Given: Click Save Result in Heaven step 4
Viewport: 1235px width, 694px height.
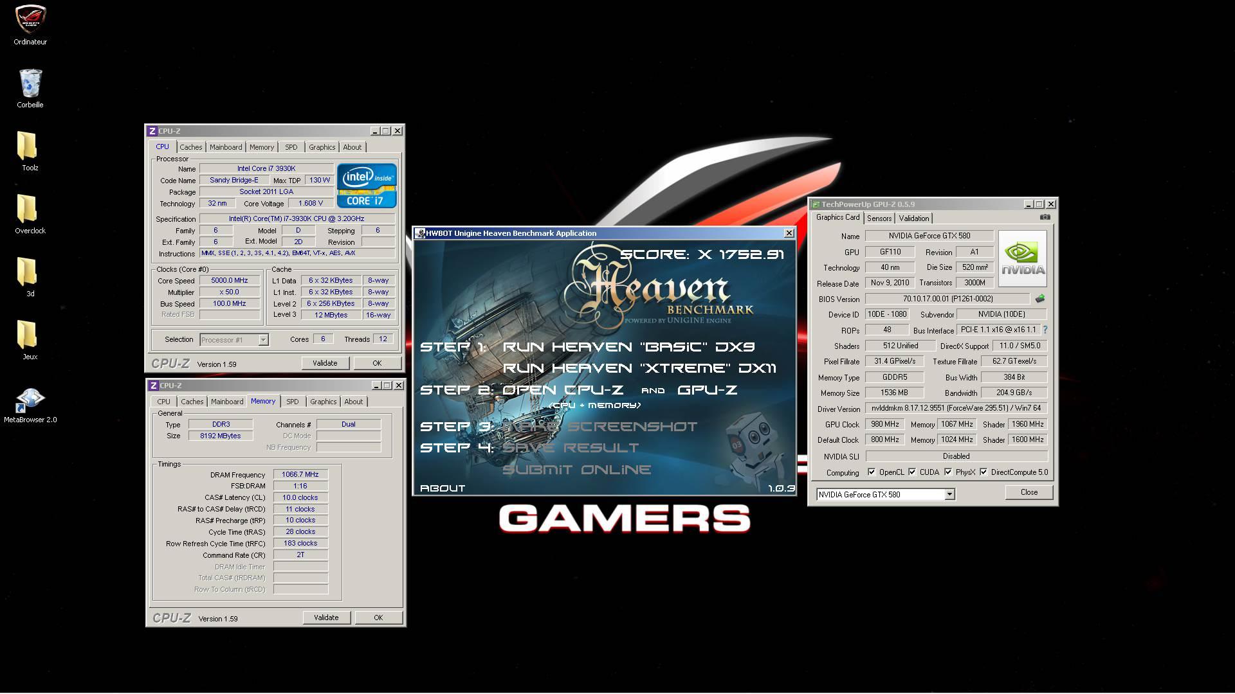Looking at the screenshot, I should pyautogui.click(x=571, y=448).
